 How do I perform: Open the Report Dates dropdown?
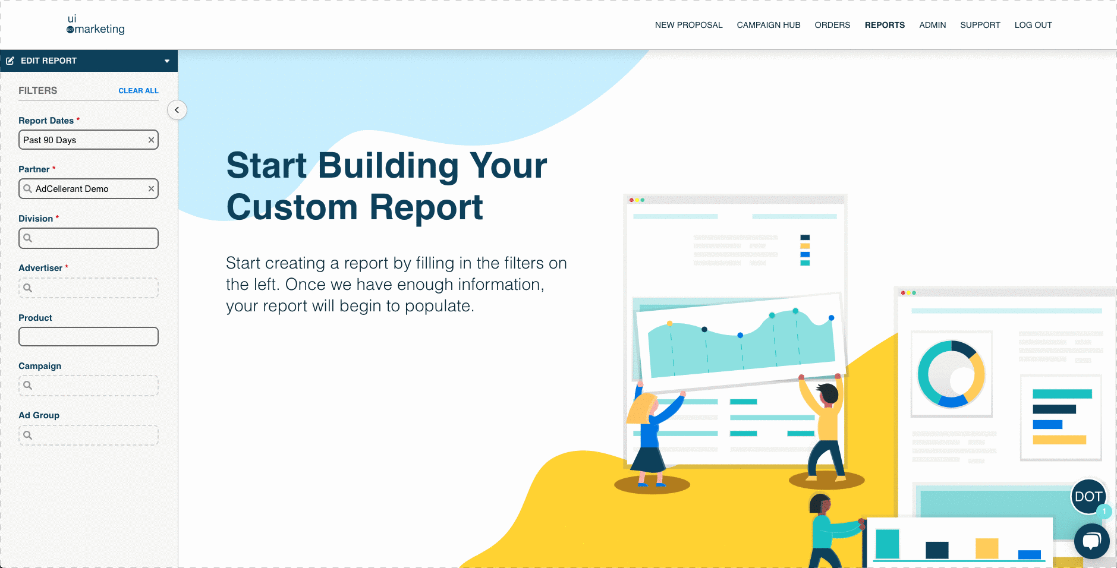tap(83, 140)
